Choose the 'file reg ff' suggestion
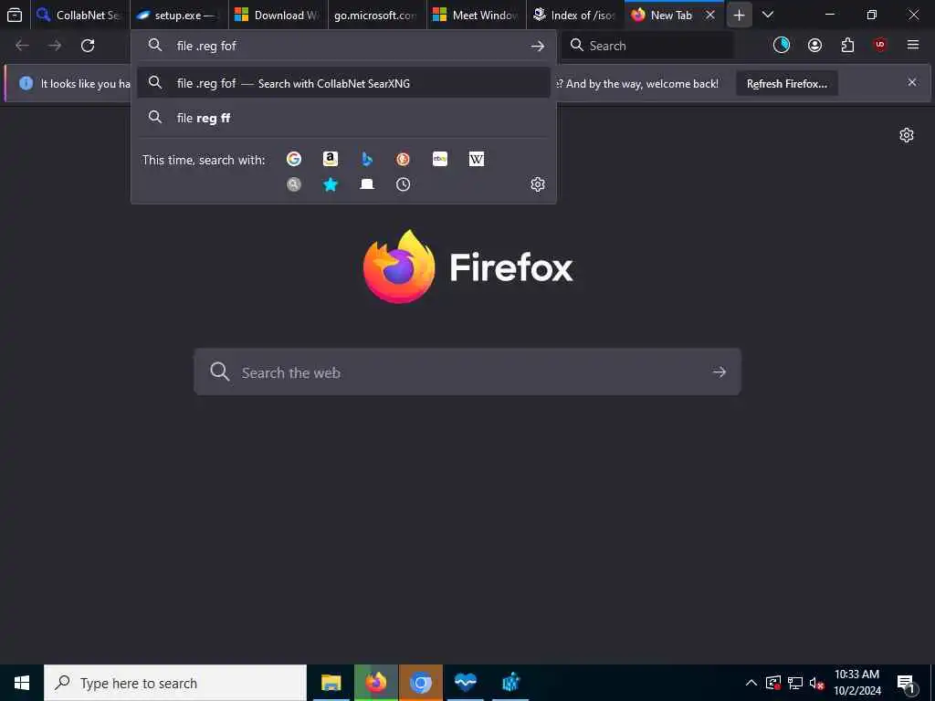 343,118
